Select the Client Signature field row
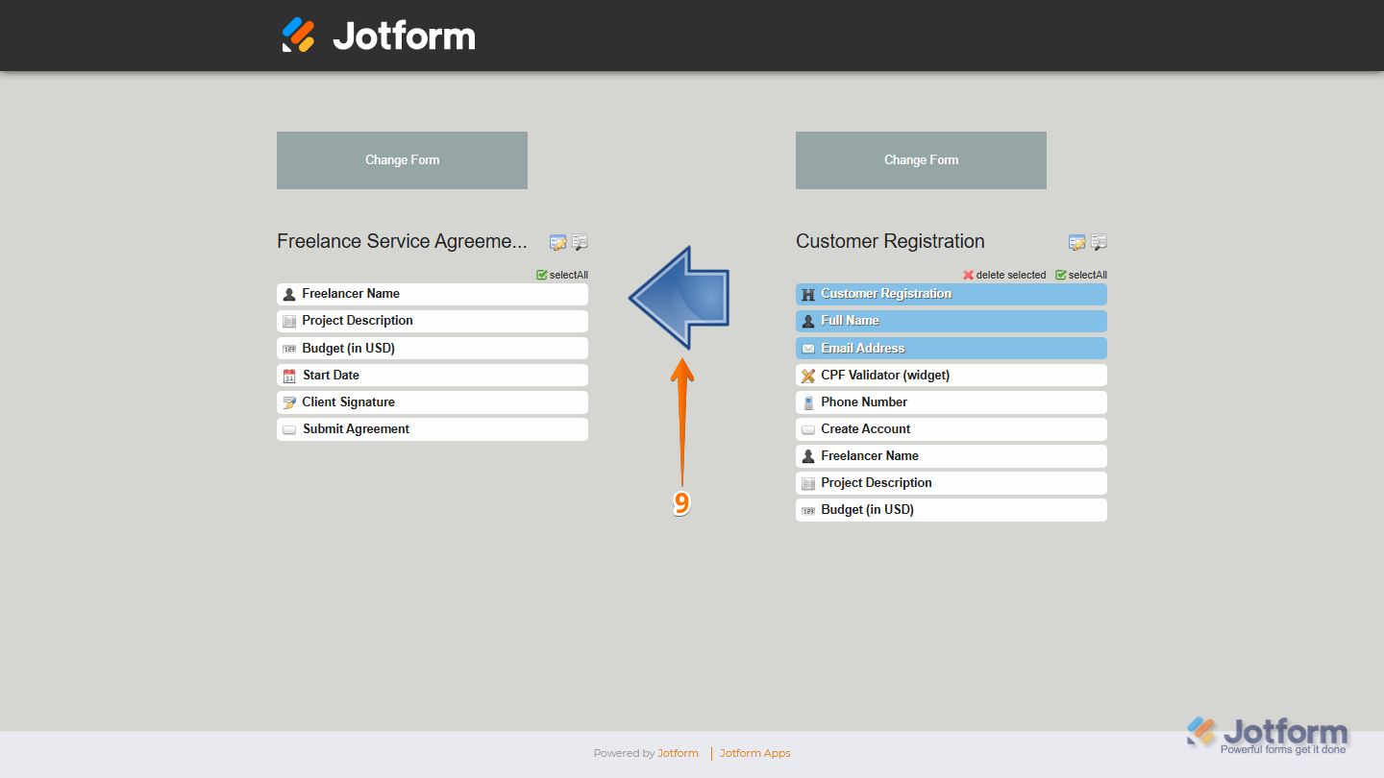1384x778 pixels. coord(432,402)
